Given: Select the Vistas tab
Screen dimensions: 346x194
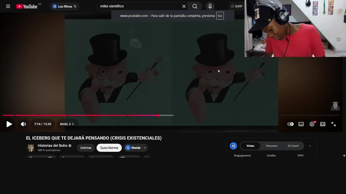Looking at the screenshot, I should (250, 146).
